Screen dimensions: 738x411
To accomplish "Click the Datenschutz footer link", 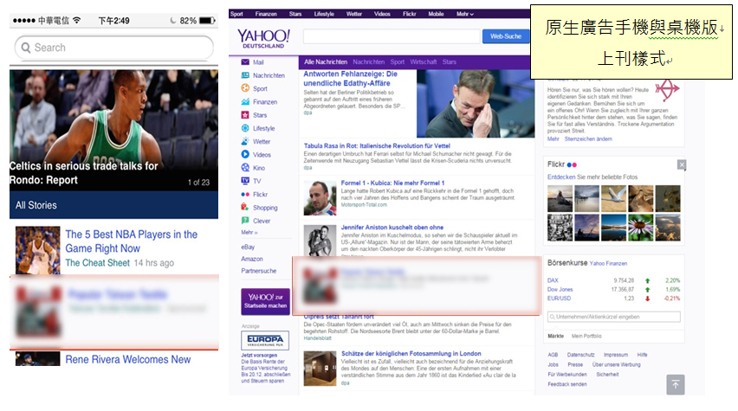I will tap(581, 355).
